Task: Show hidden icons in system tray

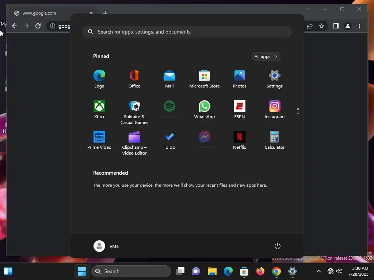Action: [318, 271]
